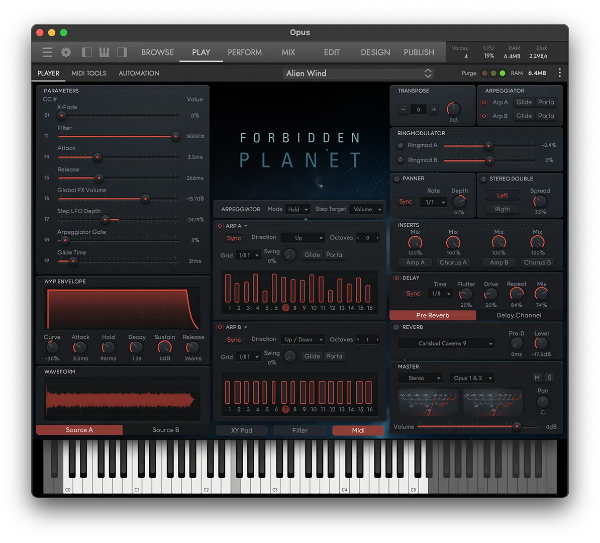
Task: Toggle the right sidebar panel icon
Action: (x=122, y=52)
